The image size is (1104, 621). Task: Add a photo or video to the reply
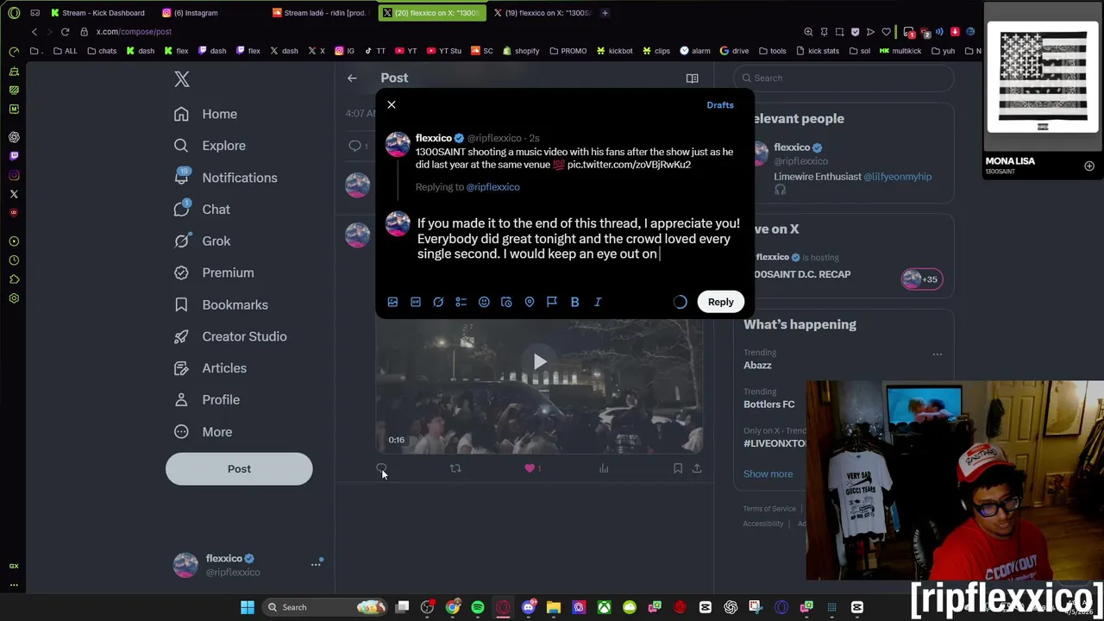pyautogui.click(x=392, y=302)
